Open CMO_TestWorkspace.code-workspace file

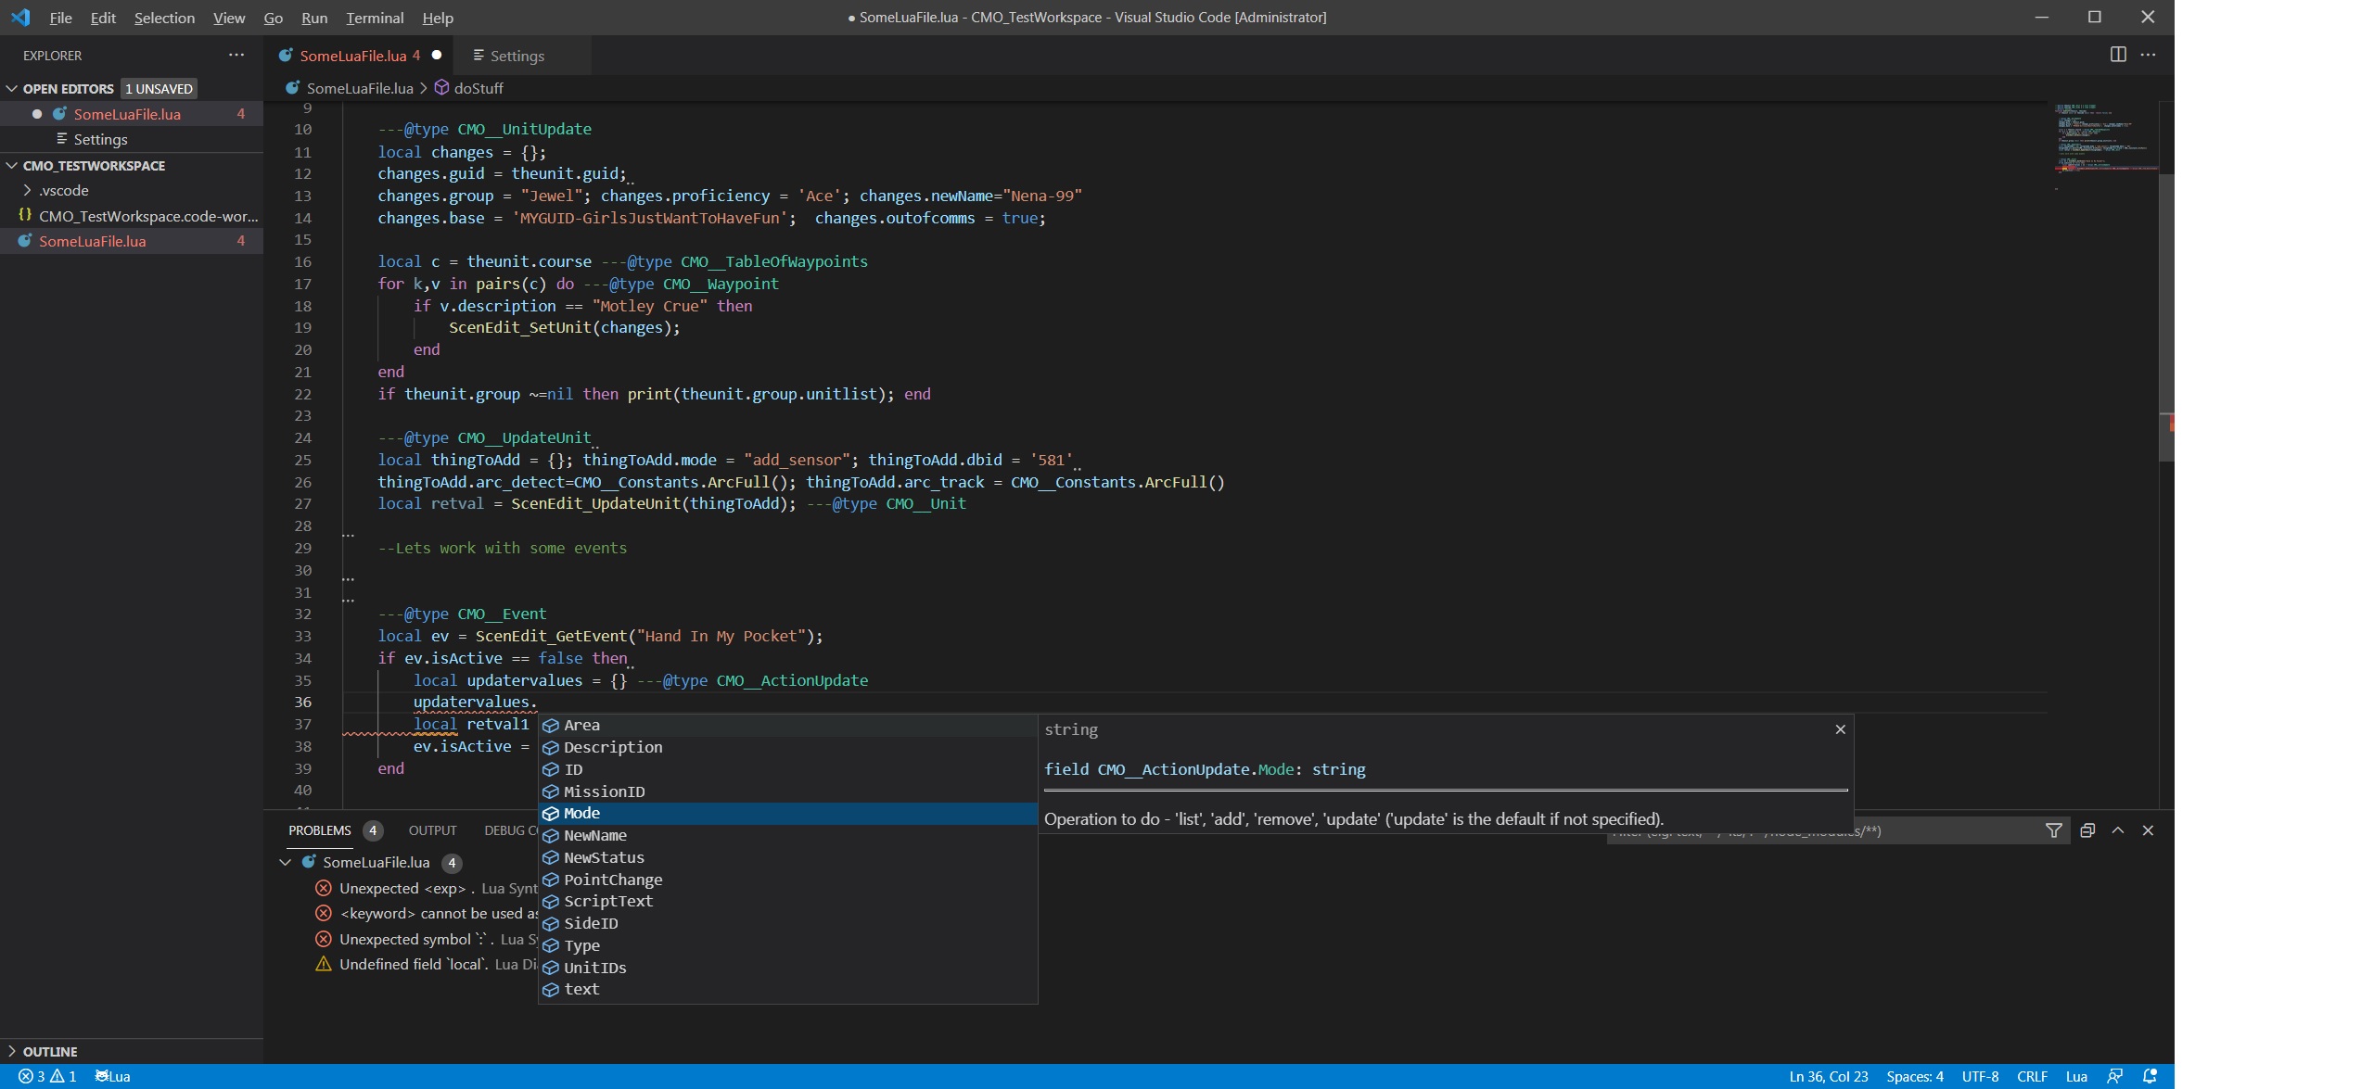(132, 216)
